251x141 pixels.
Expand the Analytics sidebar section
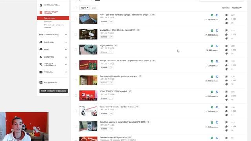66,57
